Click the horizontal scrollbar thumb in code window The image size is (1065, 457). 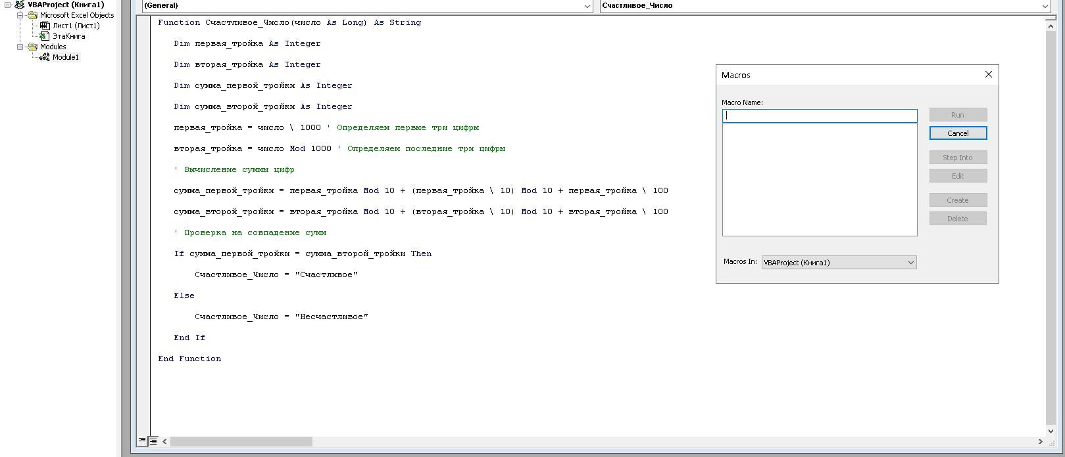[241, 442]
